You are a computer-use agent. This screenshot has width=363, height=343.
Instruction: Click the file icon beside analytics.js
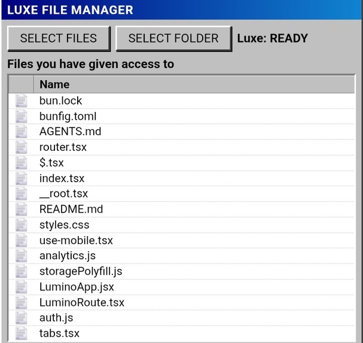point(22,256)
